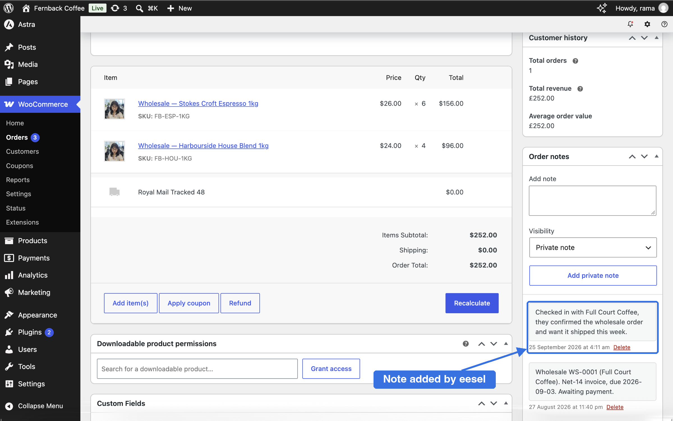Click the Downloadable product permissions help icon

click(465, 344)
